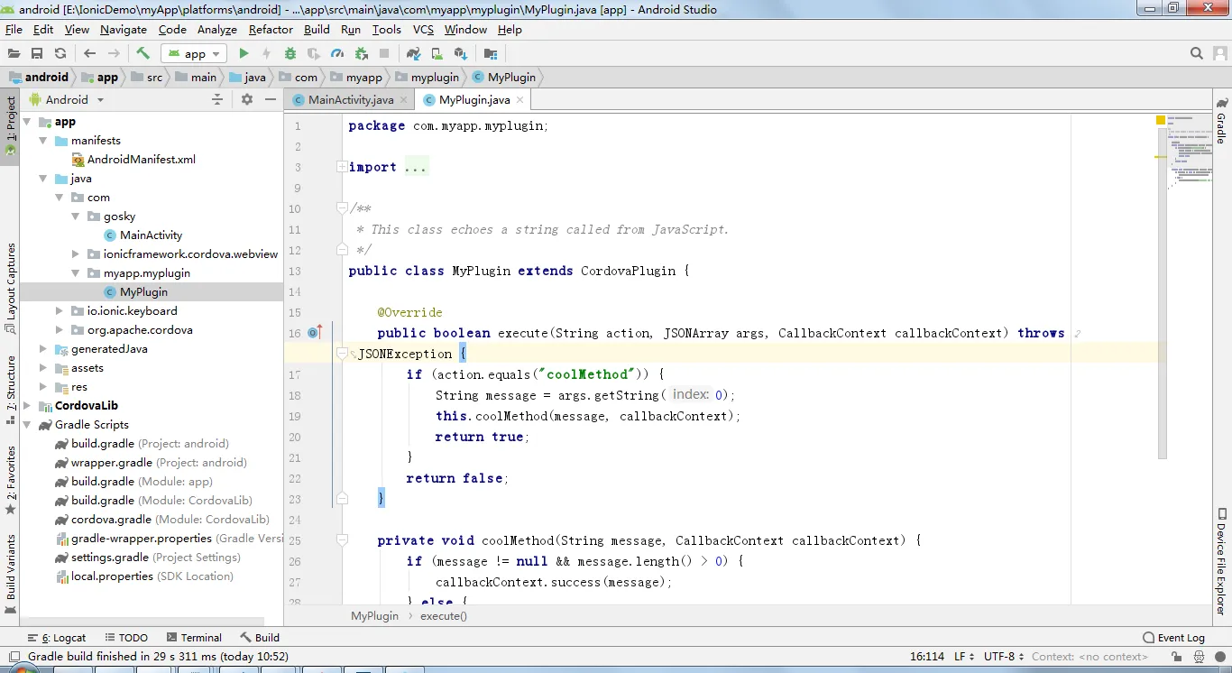Viewport: 1232px width, 673px height.
Task: Open the Build tool window at bottom
Action: (x=260, y=638)
